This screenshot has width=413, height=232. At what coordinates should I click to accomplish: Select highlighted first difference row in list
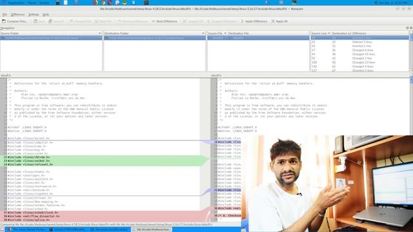coord(360,38)
